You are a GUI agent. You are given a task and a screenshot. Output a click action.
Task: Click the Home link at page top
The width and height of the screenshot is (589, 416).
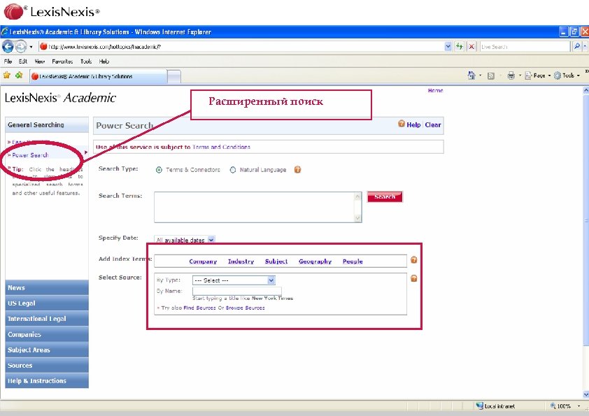tap(435, 90)
